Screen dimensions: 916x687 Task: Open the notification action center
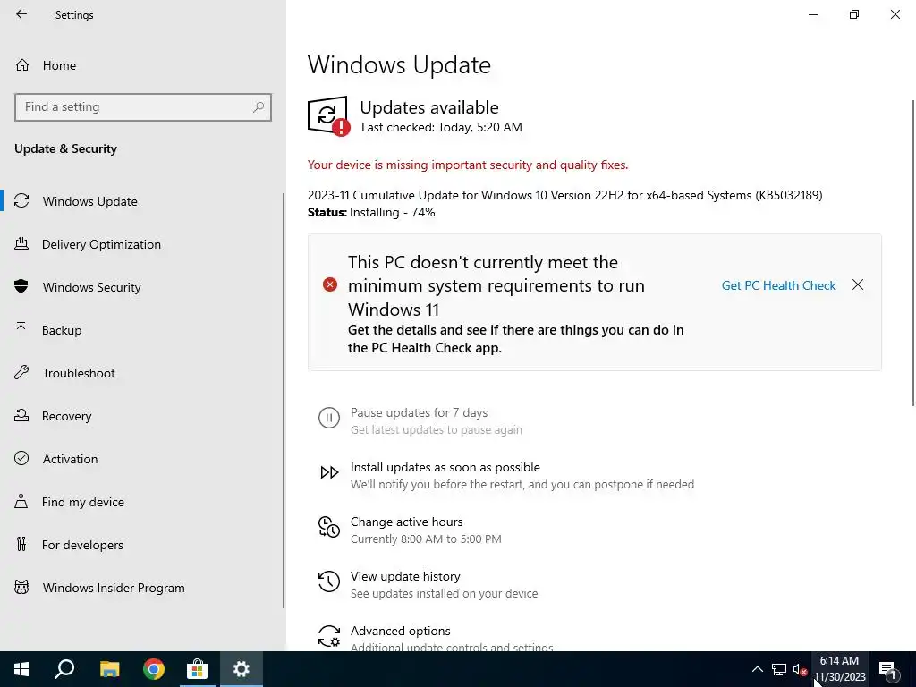coord(887,669)
